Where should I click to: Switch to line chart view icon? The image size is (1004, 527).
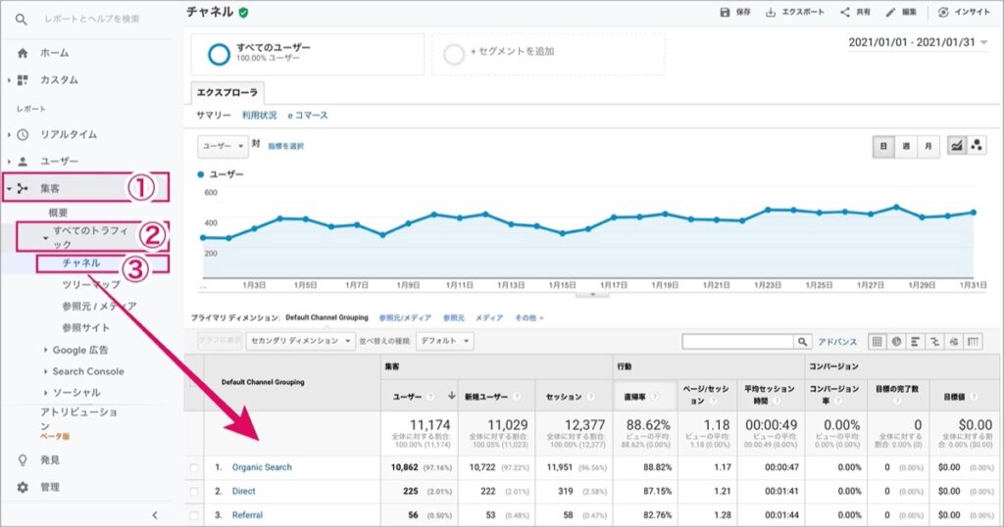pyautogui.click(x=957, y=146)
